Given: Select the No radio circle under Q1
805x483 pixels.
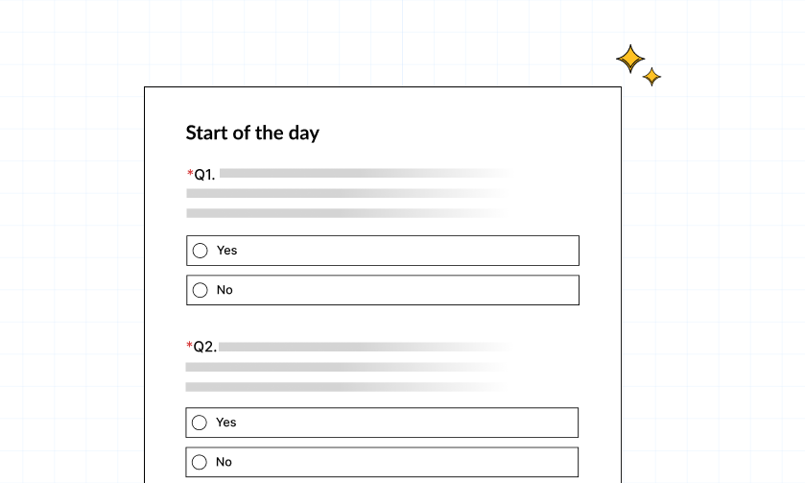Looking at the screenshot, I should 200,290.
